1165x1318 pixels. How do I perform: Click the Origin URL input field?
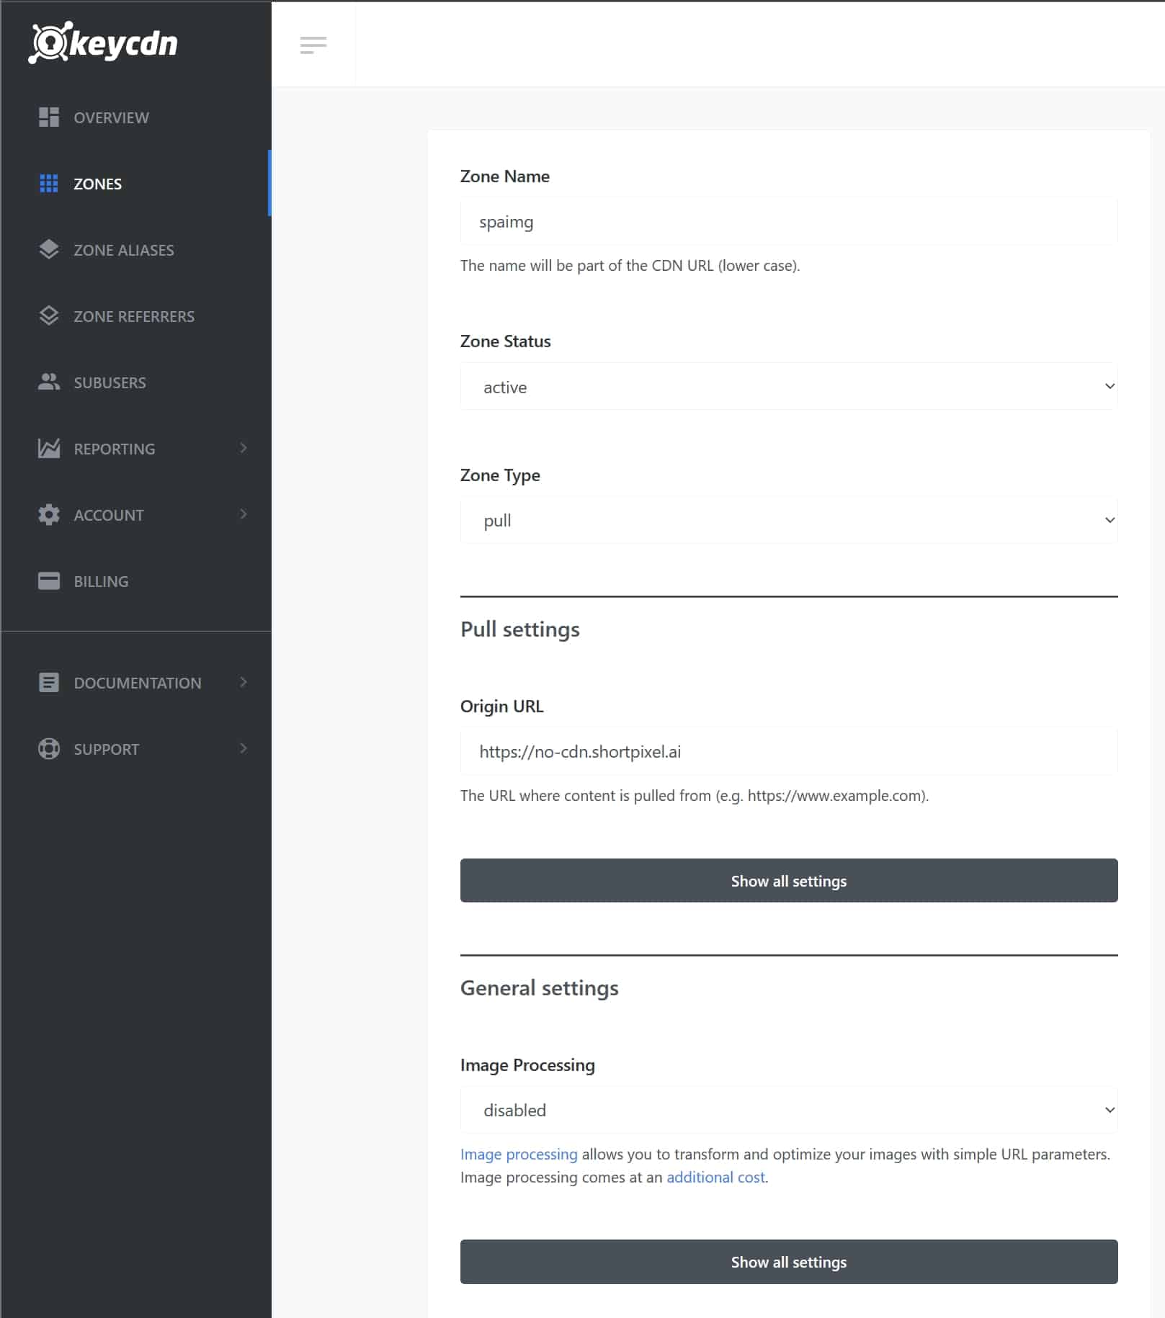coord(788,752)
